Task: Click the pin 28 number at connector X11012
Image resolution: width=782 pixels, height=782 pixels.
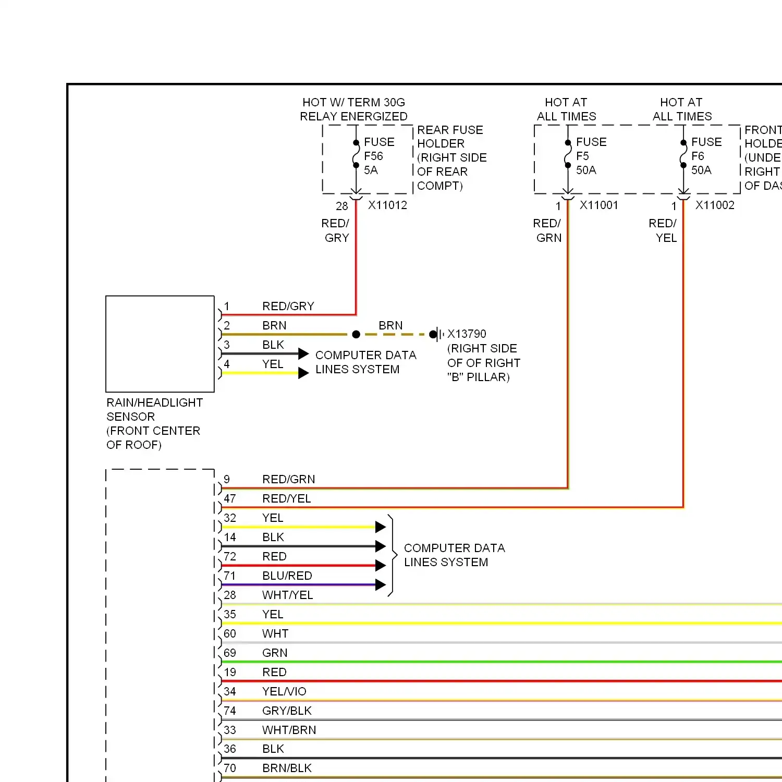Action: [x=342, y=206]
